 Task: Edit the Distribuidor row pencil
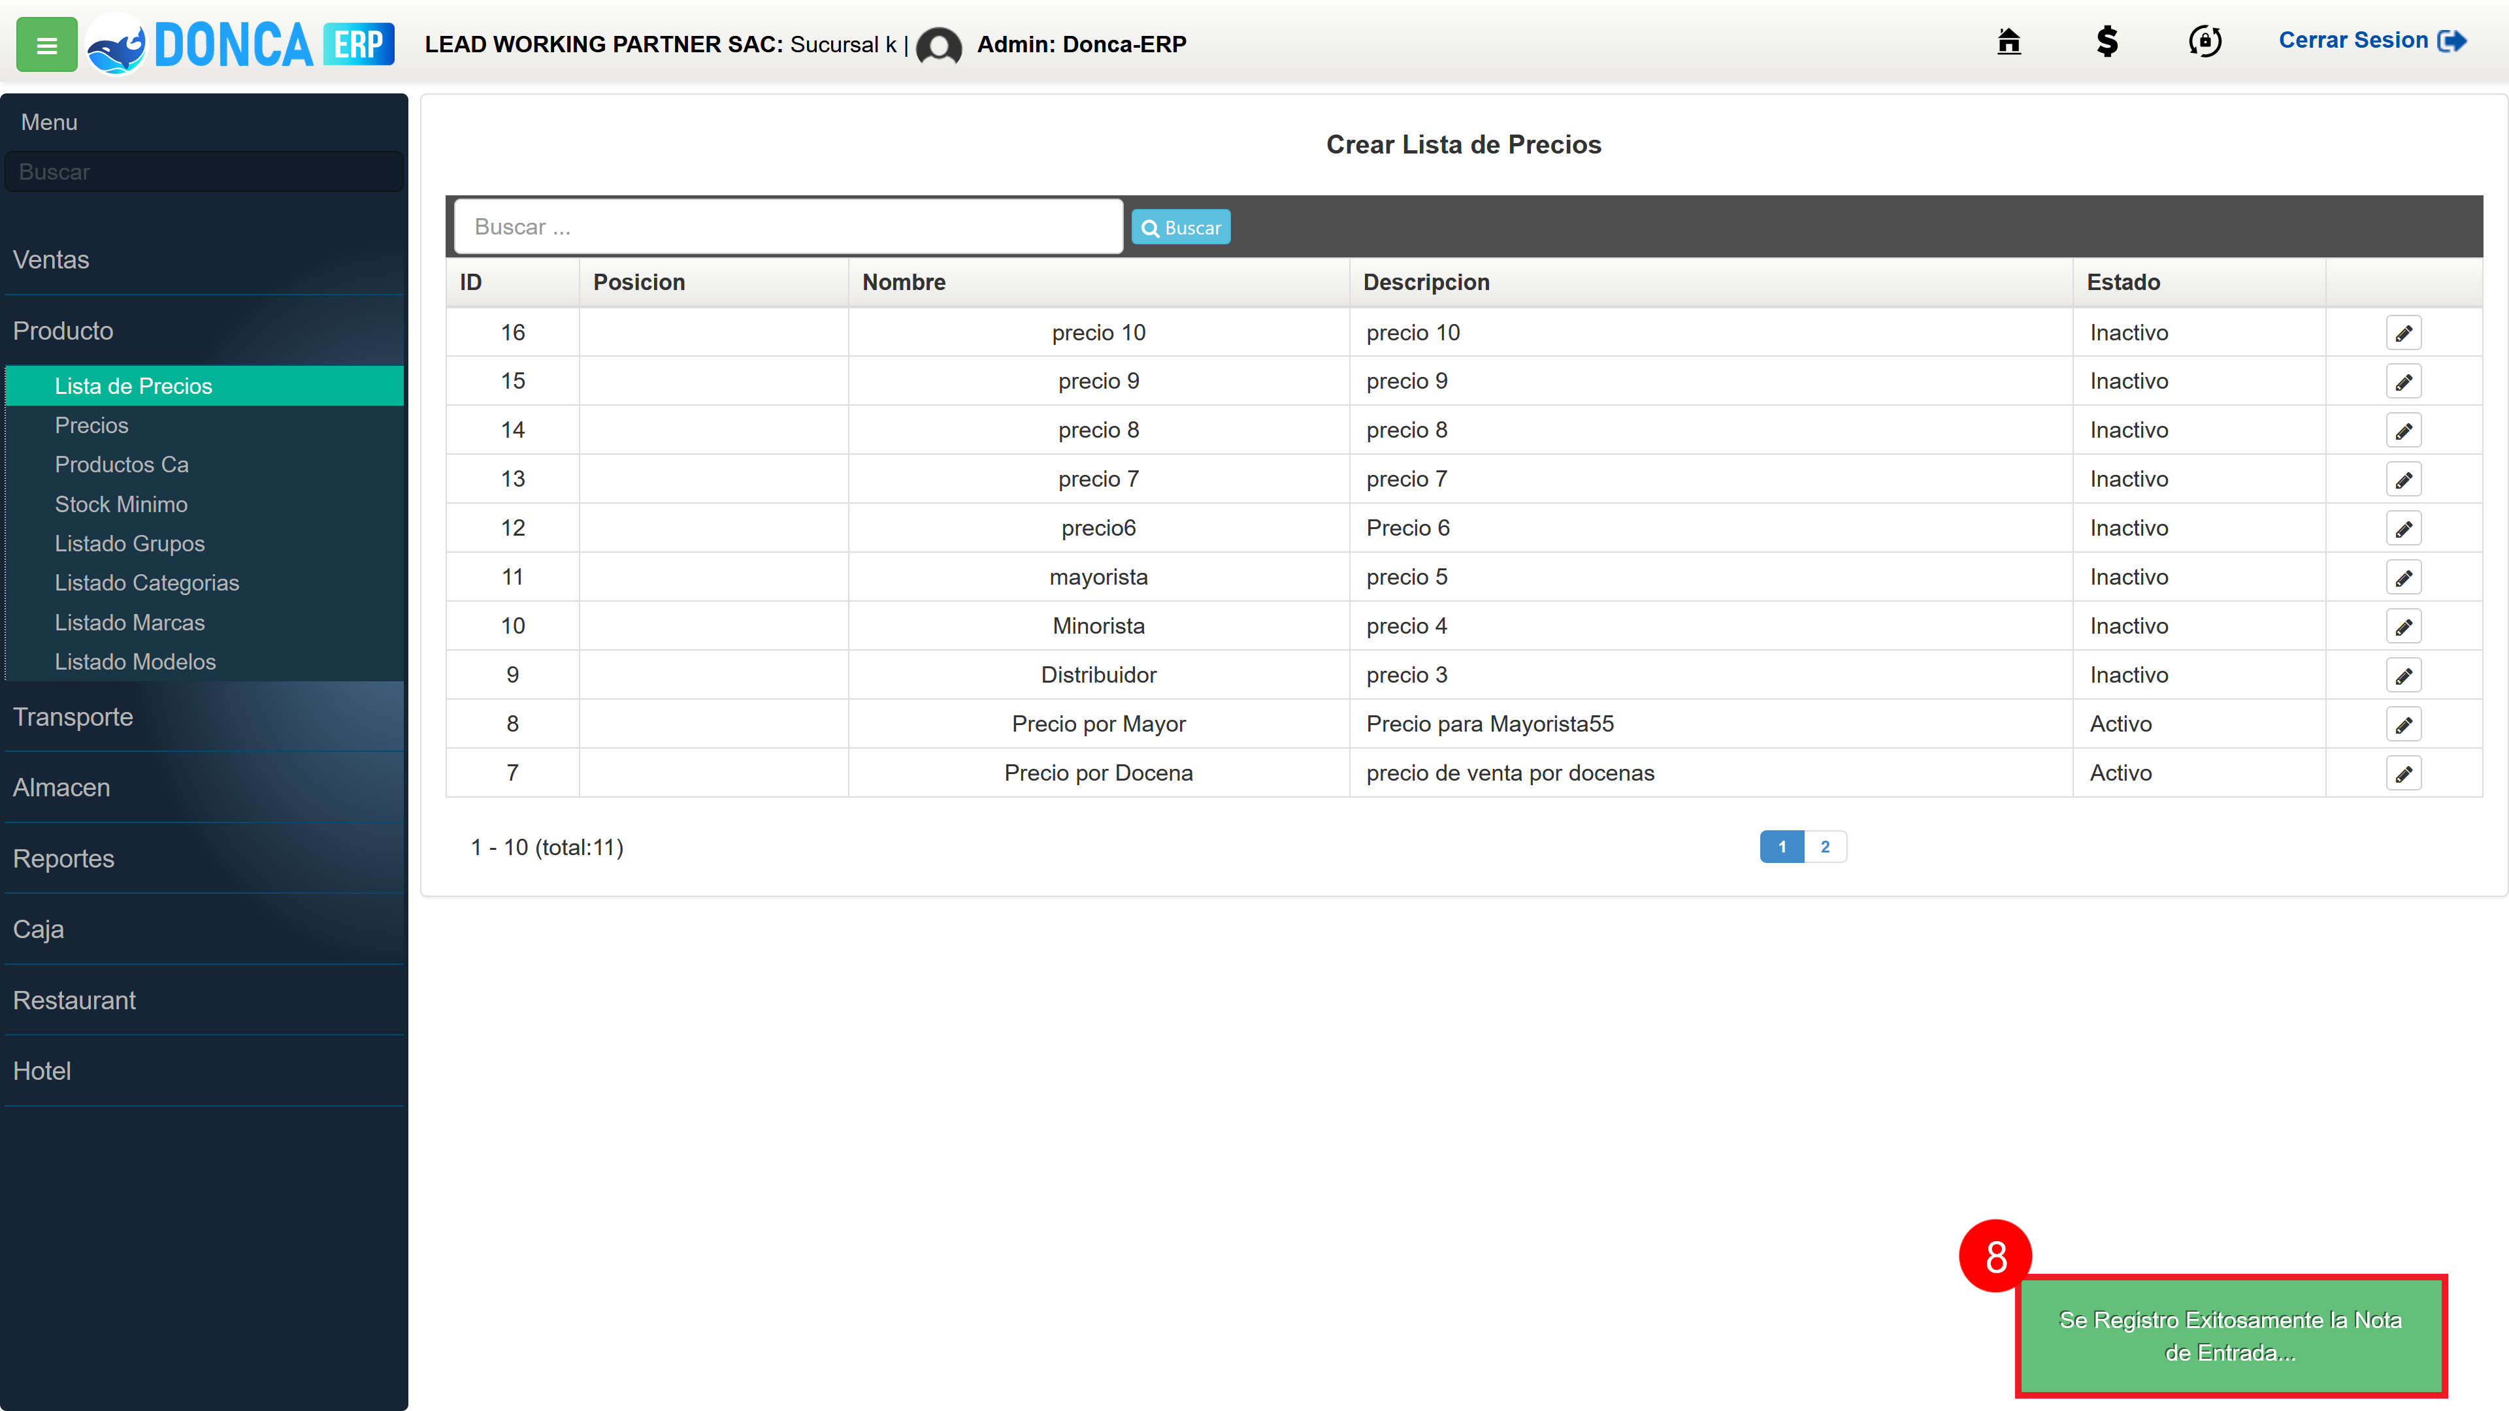click(2404, 675)
